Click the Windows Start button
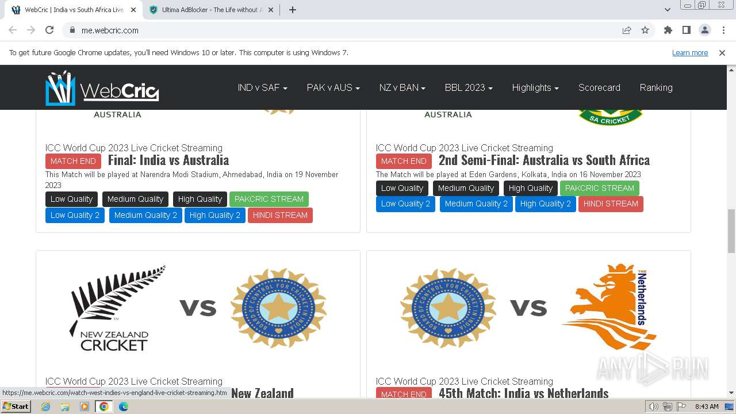 click(x=16, y=407)
